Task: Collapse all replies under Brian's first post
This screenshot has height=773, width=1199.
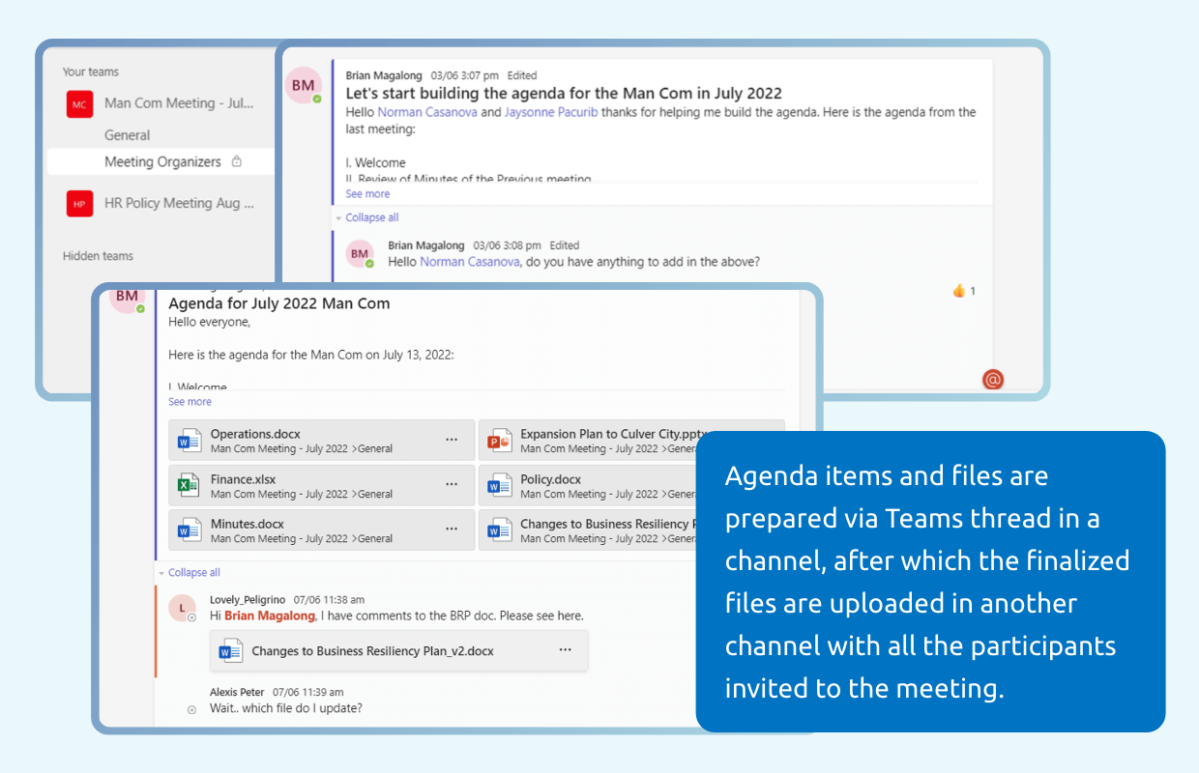Action: (x=371, y=218)
